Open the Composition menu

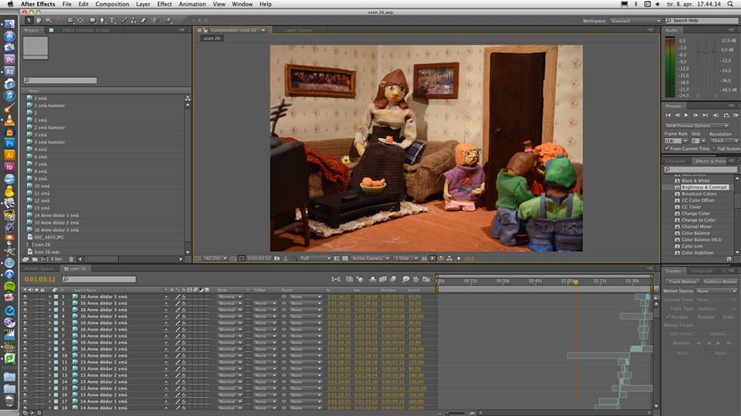click(112, 4)
